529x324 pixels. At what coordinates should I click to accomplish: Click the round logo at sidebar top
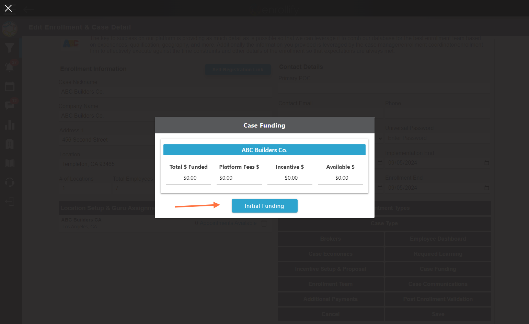click(10, 29)
